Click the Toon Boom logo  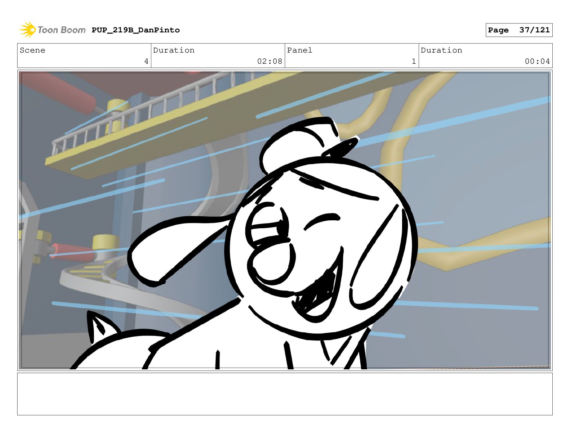(52, 30)
